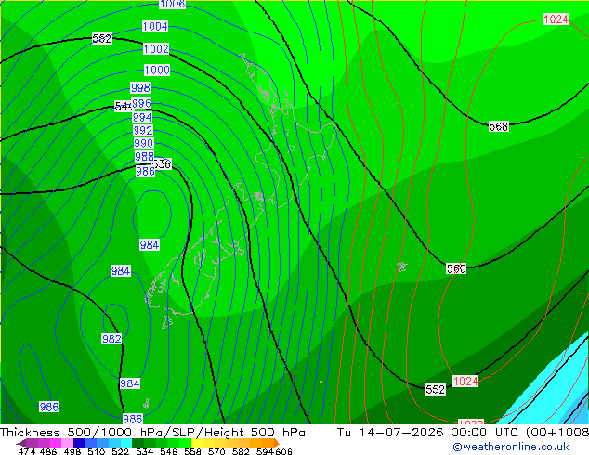Click the 992 isobar label
The height and width of the screenshot is (455, 589).
[143, 130]
